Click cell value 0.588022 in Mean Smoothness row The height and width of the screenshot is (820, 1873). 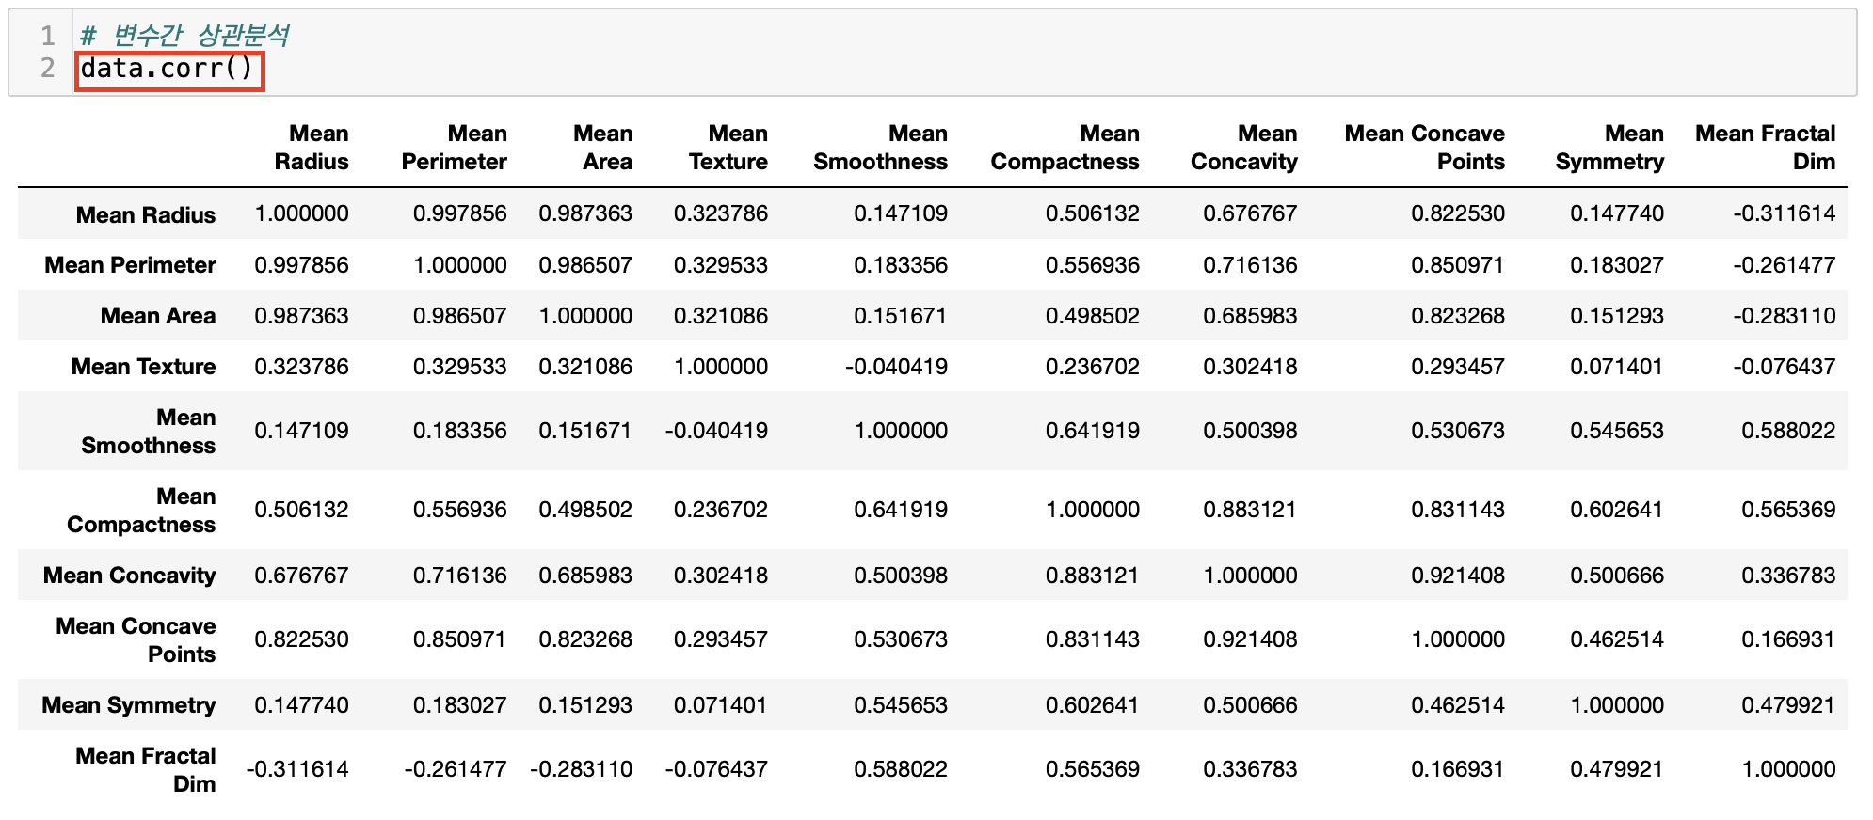(1788, 431)
